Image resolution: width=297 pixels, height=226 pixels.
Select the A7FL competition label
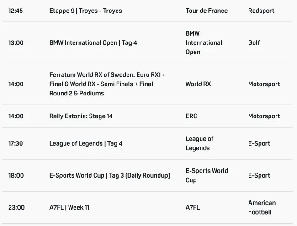[193, 207]
